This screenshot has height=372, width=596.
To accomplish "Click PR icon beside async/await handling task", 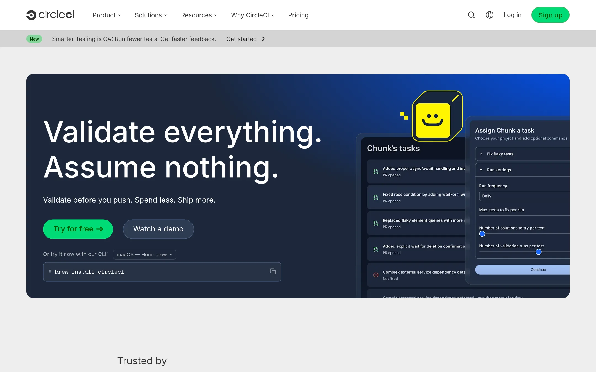I will tap(376, 171).
